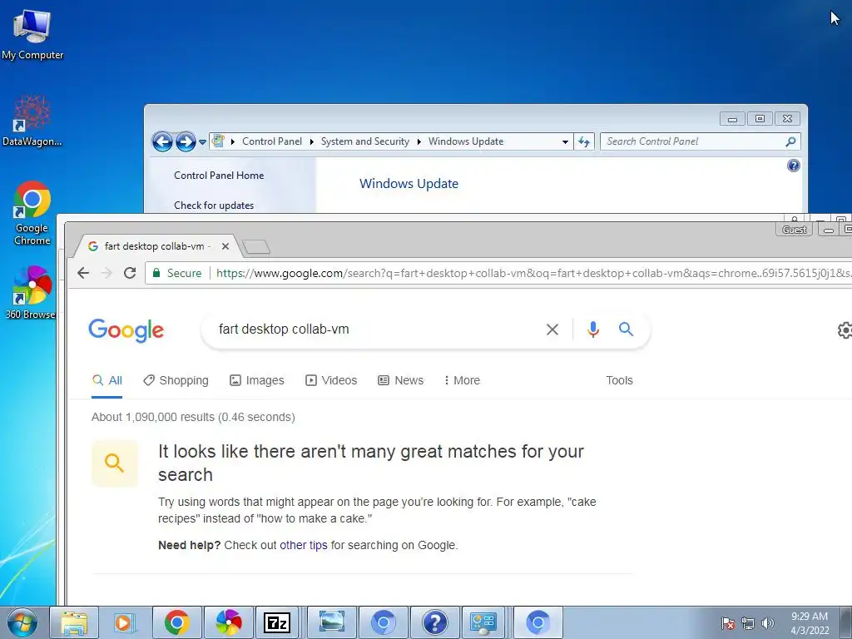
Task: Open Google search Tools
Action: [x=619, y=380]
